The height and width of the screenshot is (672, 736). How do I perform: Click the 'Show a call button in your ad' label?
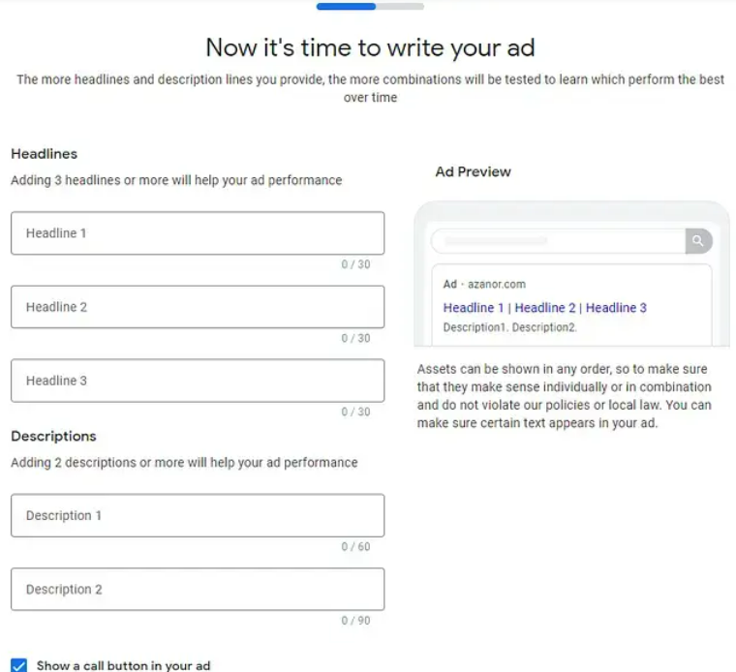click(123, 665)
